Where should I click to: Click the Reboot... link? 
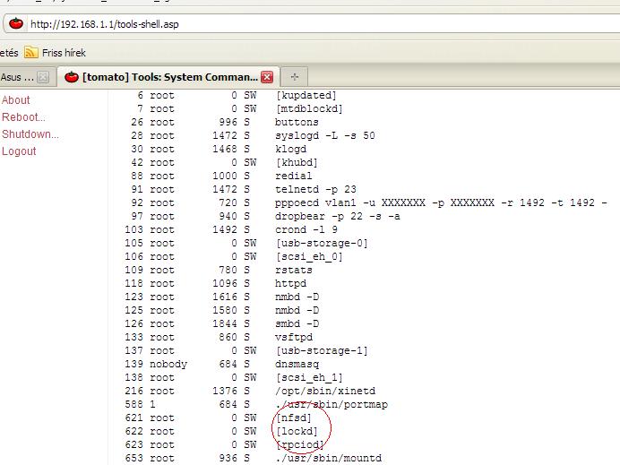point(23,117)
